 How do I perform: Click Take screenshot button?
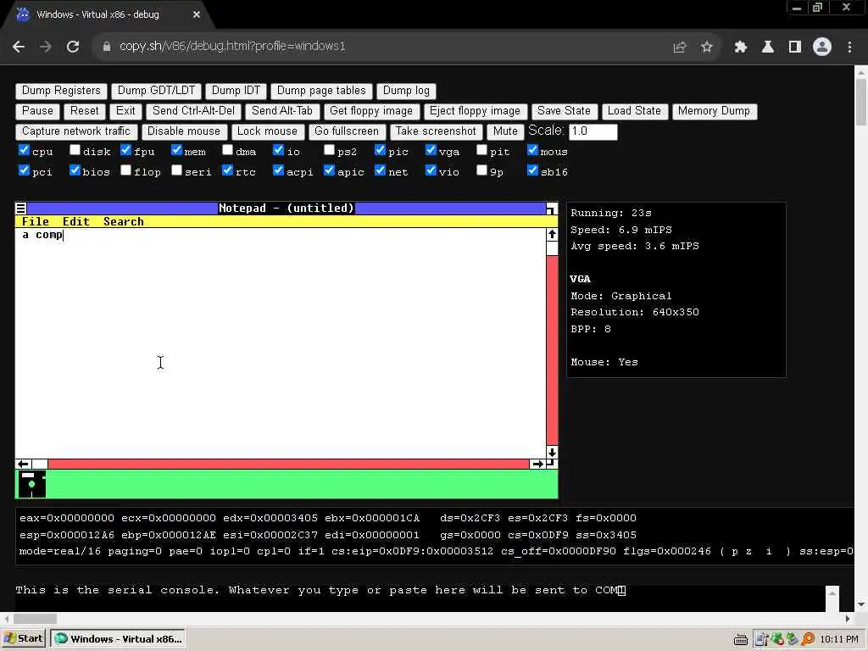click(436, 131)
